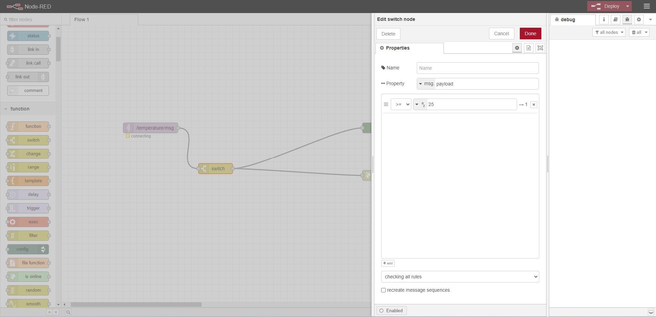Viewport: 656px width, 317px height.
Task: Select the random palette node
Action: click(28, 290)
